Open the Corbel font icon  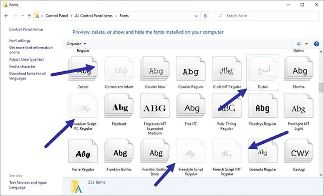click(83, 69)
